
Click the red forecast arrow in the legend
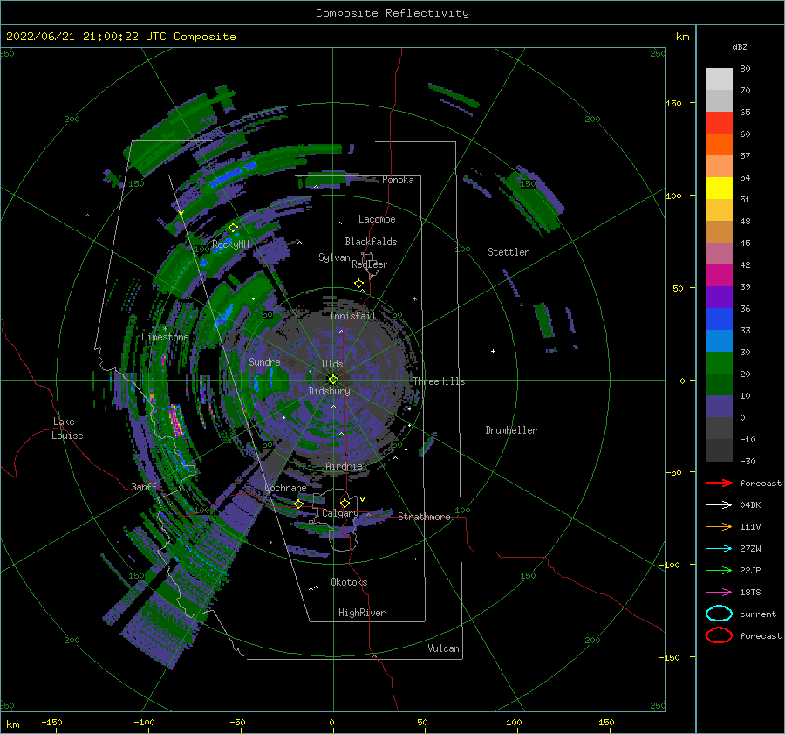719,483
